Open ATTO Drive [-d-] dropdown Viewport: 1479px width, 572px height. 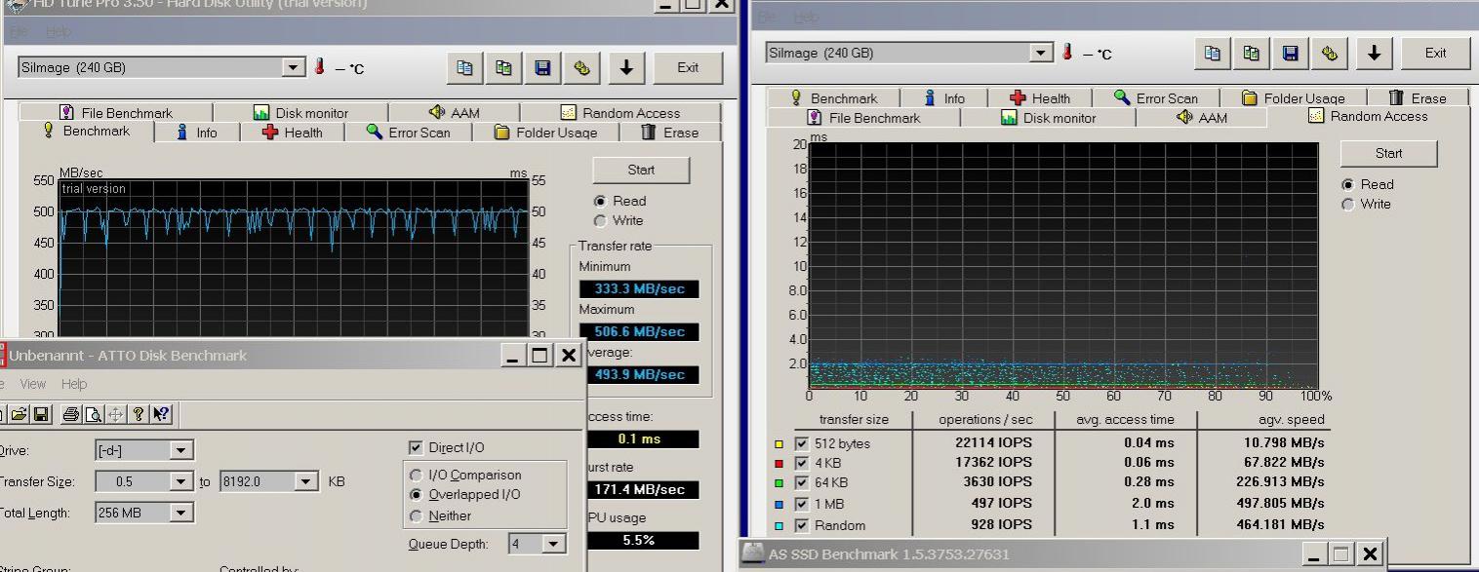(180, 450)
